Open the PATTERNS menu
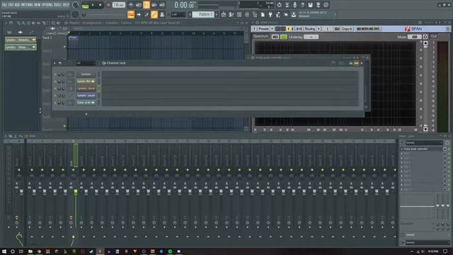This screenshot has height=255, width=453. pyautogui.click(x=27, y=5)
